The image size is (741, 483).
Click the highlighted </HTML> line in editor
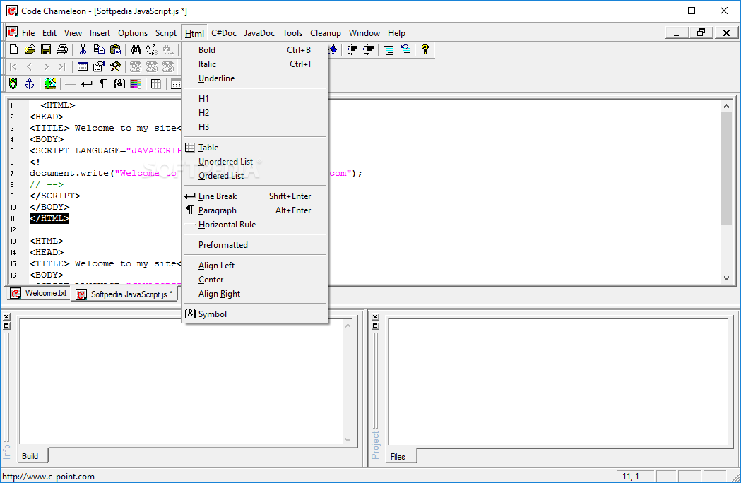tap(49, 218)
